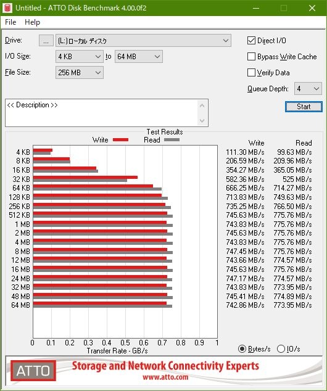This screenshot has width=327, height=391.
Task: Open the 256 MB File Size dropdown
Action: coord(80,73)
